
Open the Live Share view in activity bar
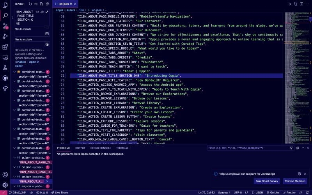click(x=5, y=89)
